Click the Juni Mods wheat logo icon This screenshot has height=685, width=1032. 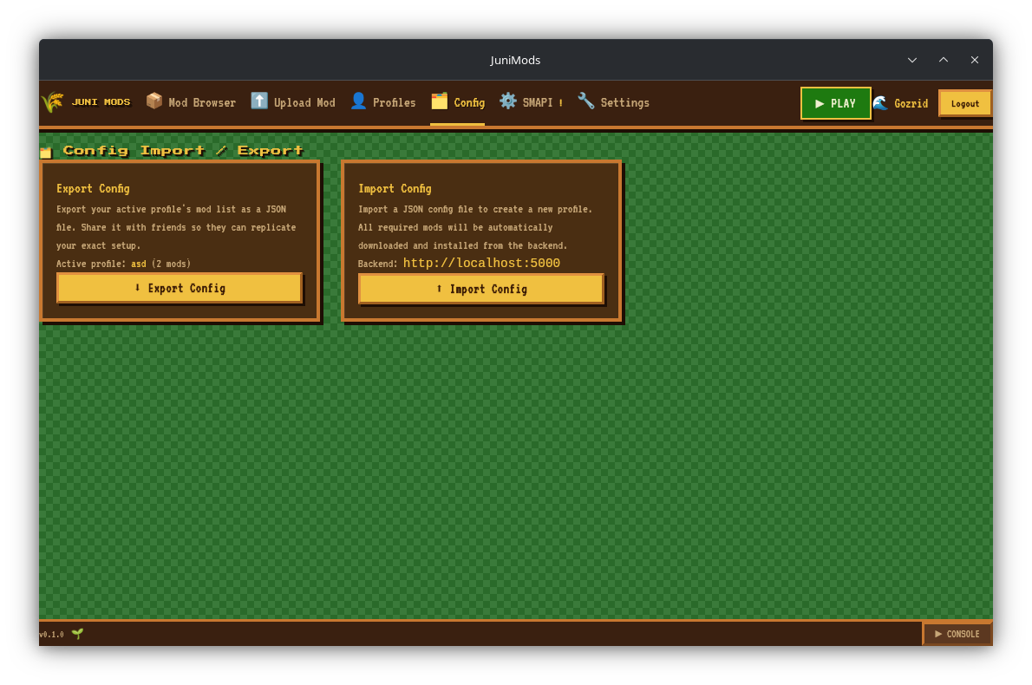click(x=52, y=102)
